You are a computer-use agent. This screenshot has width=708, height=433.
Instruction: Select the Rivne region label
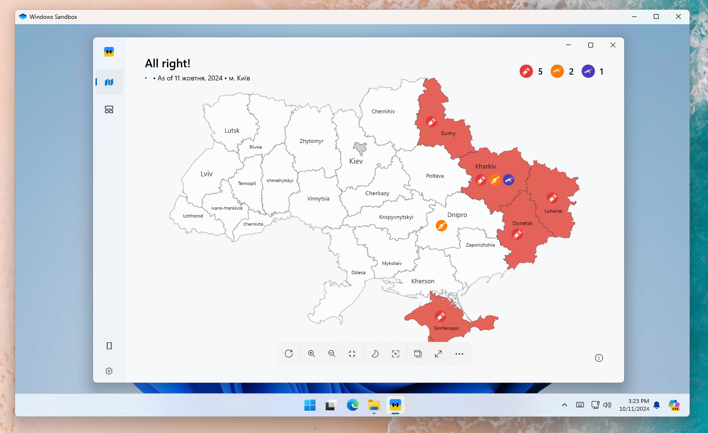(256, 147)
